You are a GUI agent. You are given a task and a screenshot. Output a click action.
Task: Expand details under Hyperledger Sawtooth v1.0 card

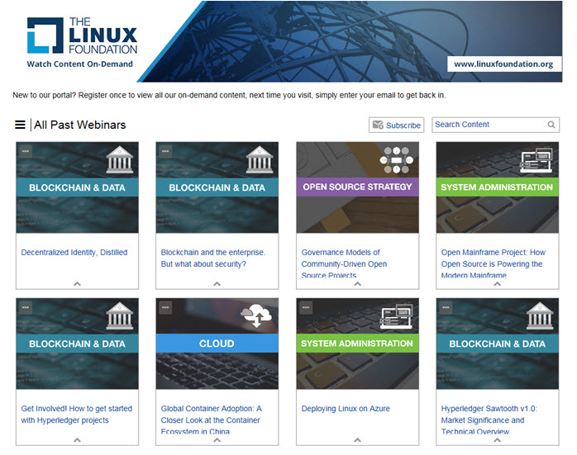[x=497, y=440]
